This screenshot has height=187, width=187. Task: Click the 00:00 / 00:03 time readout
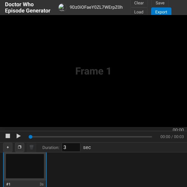click(x=172, y=137)
